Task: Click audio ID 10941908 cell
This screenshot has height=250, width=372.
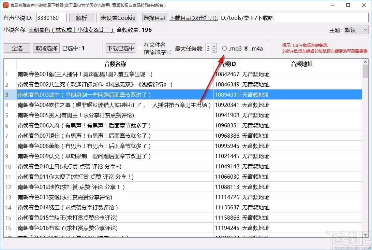Action: (x=227, y=115)
